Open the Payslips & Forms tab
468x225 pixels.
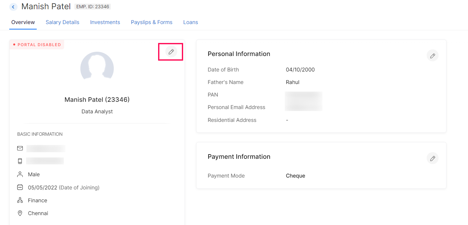(x=151, y=22)
